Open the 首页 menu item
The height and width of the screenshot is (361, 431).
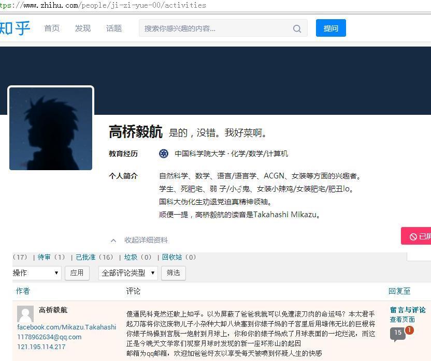point(52,28)
